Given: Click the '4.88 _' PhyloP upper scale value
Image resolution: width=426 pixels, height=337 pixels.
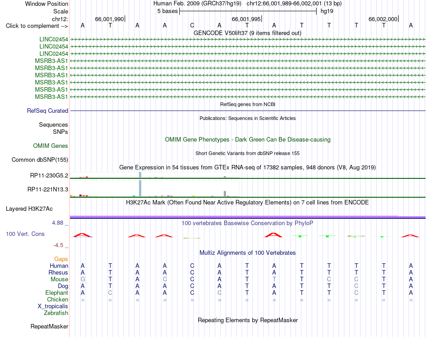Looking at the screenshot, I should point(60,223).
